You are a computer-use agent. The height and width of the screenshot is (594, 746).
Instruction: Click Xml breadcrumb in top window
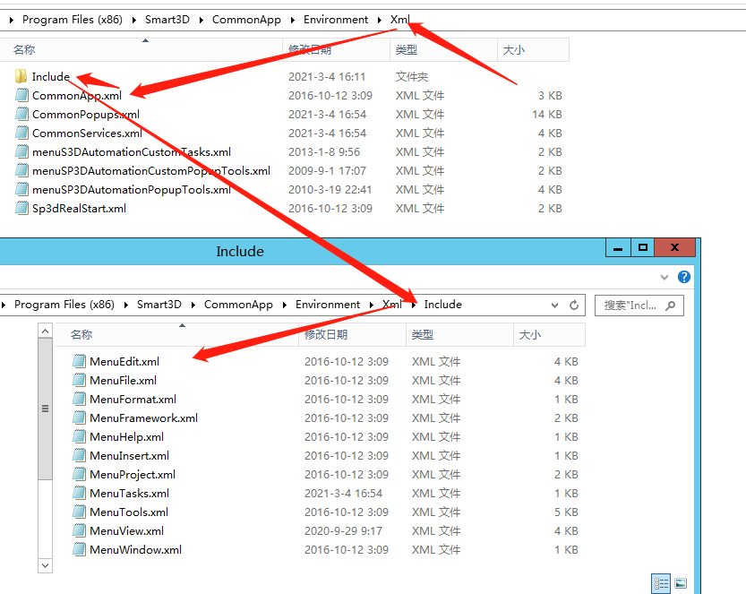[399, 20]
